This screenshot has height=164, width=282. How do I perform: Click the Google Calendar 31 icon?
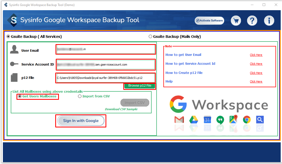pyautogui.click(x=207, y=120)
